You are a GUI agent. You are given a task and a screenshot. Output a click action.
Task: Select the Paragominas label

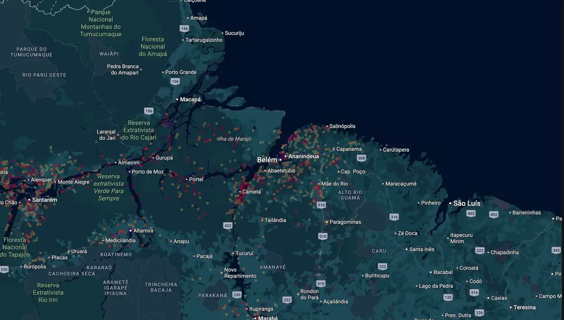[x=345, y=222]
